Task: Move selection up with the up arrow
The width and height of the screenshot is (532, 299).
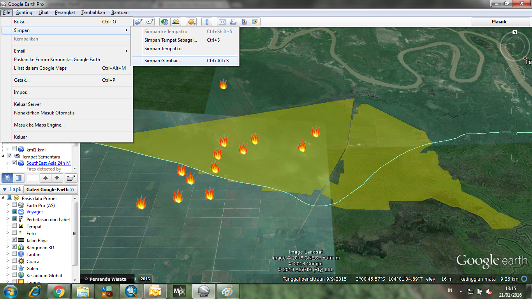Action: tap(46, 178)
